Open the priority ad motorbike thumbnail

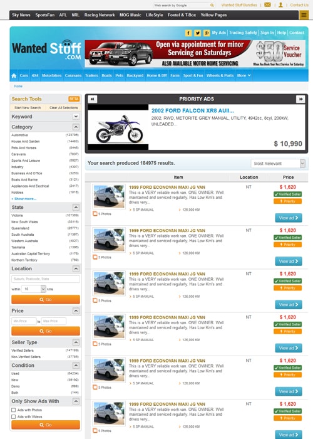(x=118, y=127)
